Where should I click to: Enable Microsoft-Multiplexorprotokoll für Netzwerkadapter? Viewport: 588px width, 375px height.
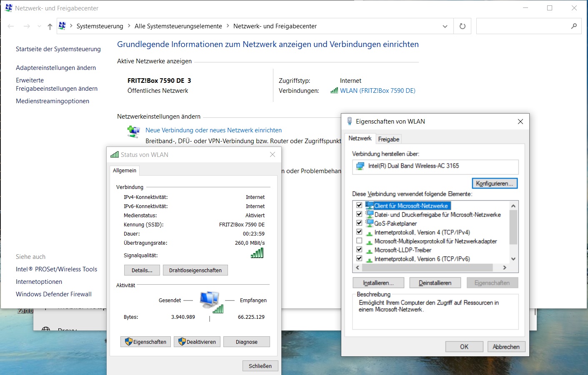tap(359, 241)
